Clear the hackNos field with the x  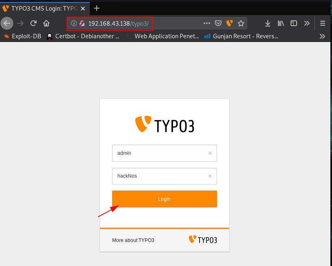click(x=210, y=176)
